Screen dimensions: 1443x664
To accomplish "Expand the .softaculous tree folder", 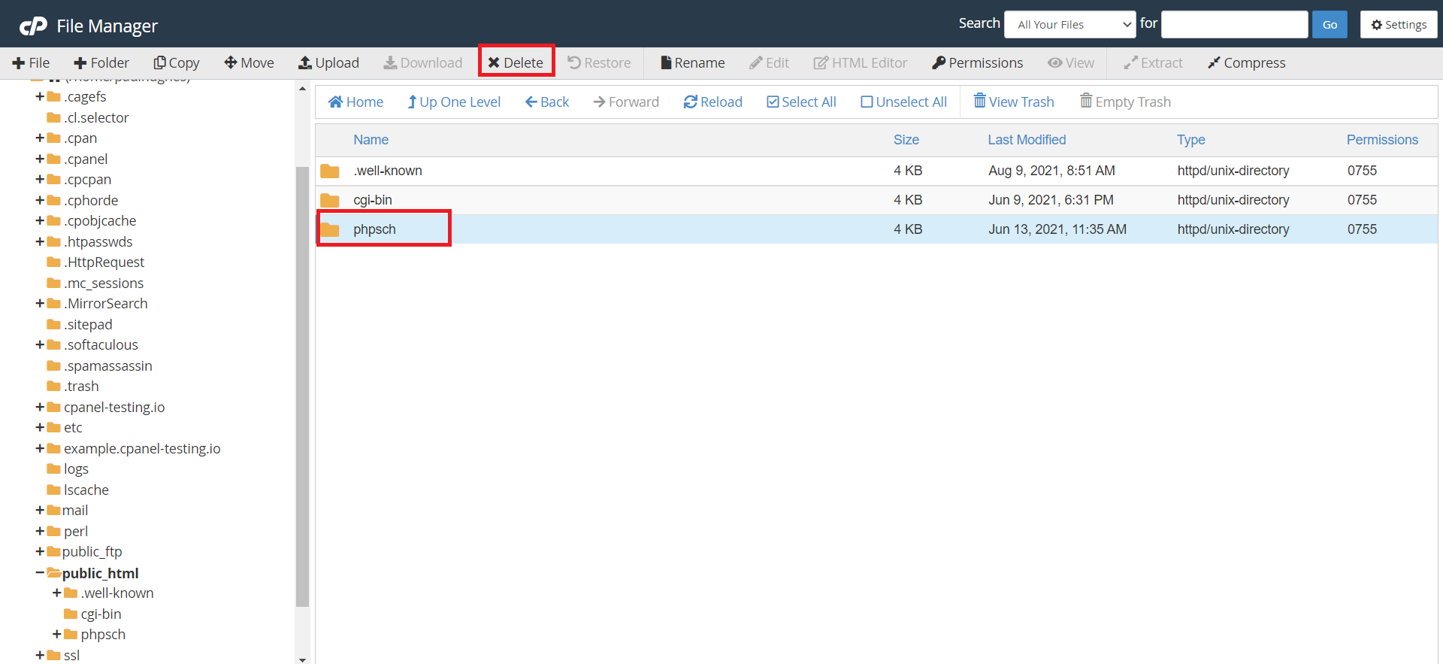I will (40, 345).
